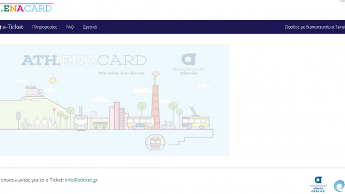Click Είσοδος με διαπιστευτήρια Taxis login
The height and width of the screenshot is (194, 345).
[x=314, y=27]
